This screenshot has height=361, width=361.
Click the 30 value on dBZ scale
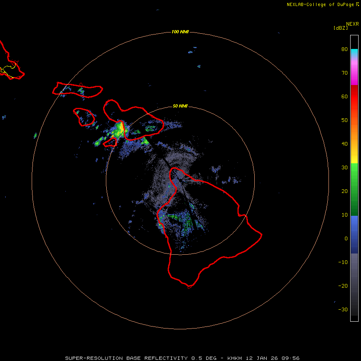pos(345,168)
